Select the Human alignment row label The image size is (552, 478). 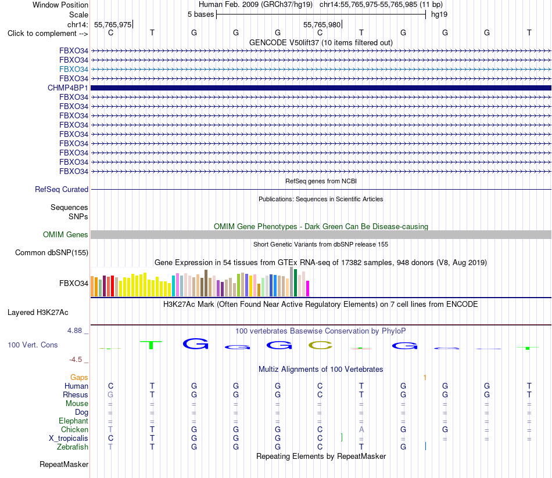coord(76,386)
